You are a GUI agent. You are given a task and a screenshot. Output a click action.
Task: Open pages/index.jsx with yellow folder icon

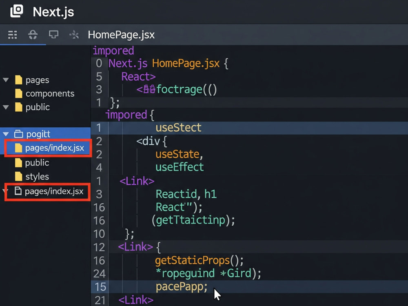[49, 148]
